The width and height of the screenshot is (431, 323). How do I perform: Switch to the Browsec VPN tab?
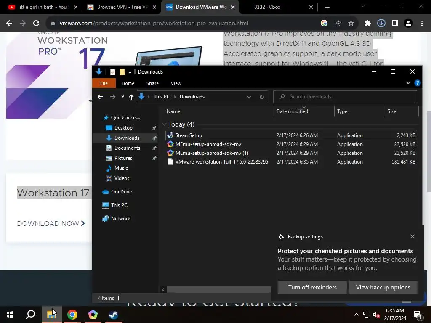(122, 7)
